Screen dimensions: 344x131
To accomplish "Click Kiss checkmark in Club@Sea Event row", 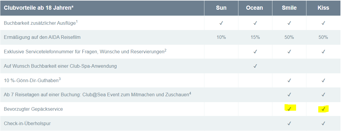I will [x=323, y=95].
